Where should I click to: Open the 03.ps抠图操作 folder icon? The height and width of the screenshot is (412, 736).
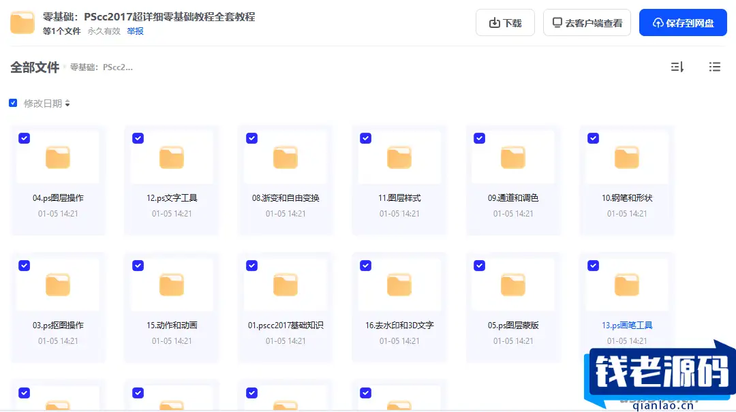pyautogui.click(x=58, y=285)
